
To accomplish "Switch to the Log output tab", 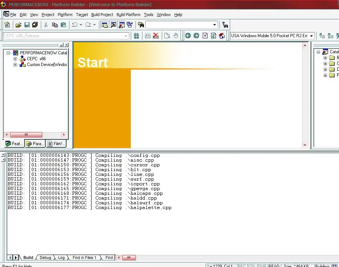I will tap(61, 258).
